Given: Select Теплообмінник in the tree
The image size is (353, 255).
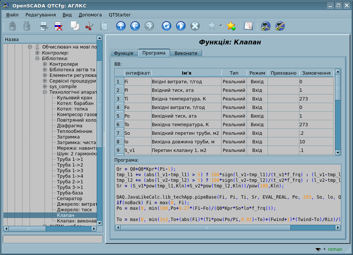Looking at the screenshot, I should coord(75,131).
